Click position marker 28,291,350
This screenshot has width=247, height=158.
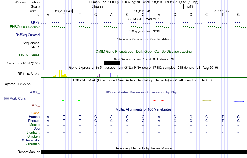pyautogui.click(x=222, y=11)
